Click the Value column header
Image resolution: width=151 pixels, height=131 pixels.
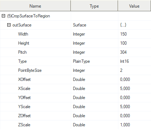[x=134, y=6]
